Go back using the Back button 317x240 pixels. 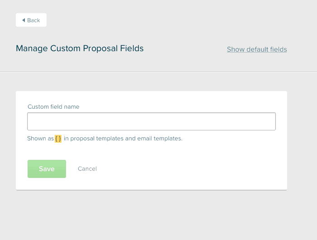[x=31, y=20]
